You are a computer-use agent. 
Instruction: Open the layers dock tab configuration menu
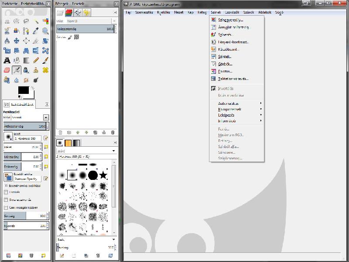coord(115,13)
